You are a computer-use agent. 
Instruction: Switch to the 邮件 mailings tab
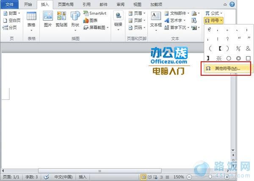pos(104,4)
